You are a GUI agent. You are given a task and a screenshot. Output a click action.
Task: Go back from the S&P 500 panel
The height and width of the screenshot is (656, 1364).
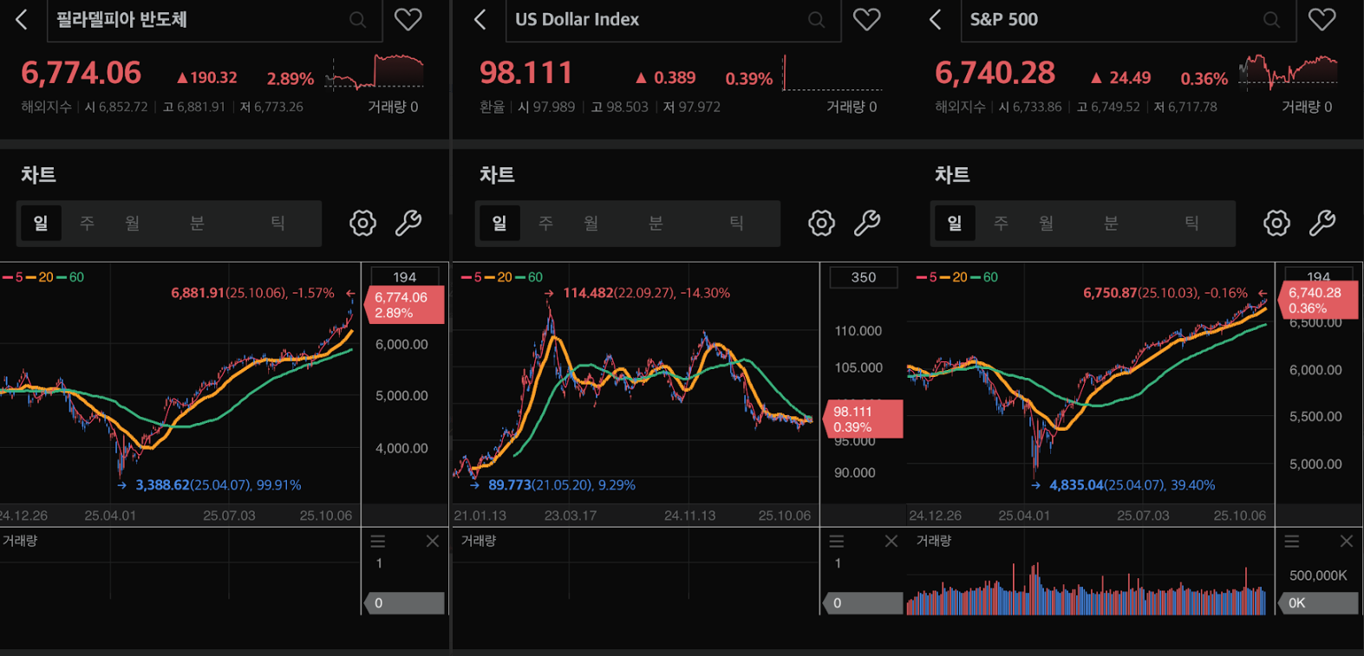(935, 19)
